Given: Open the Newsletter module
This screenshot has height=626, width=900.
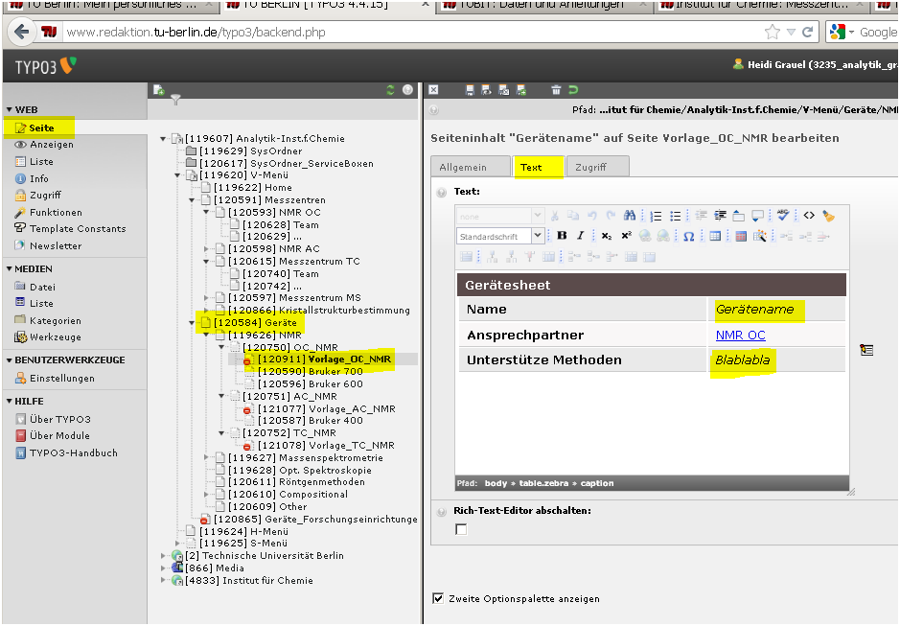Looking at the screenshot, I should tap(56, 245).
